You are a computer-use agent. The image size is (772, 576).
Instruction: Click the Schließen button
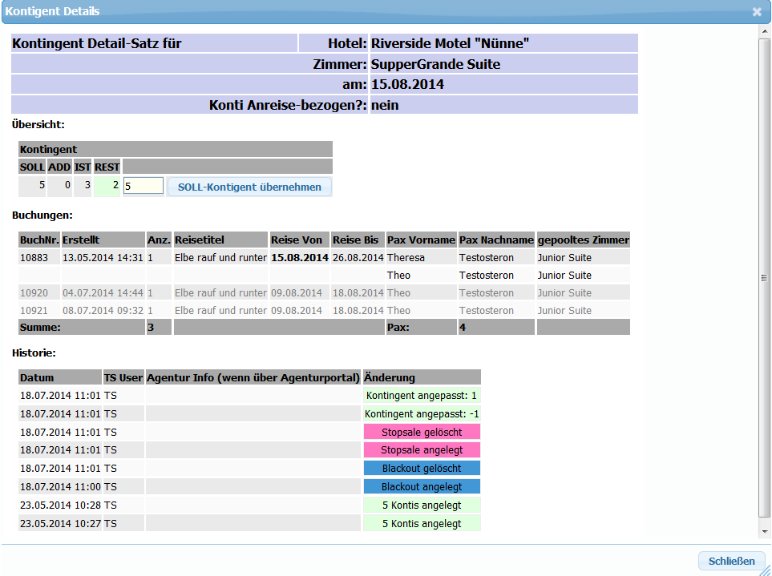pos(731,561)
